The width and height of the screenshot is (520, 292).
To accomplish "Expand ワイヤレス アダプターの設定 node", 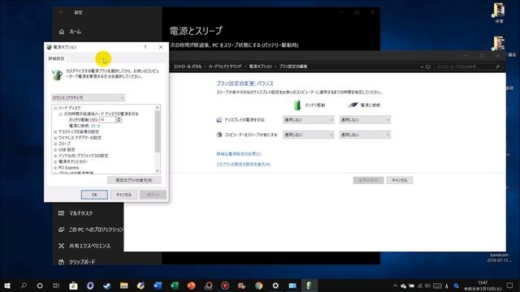I will 55,138.
